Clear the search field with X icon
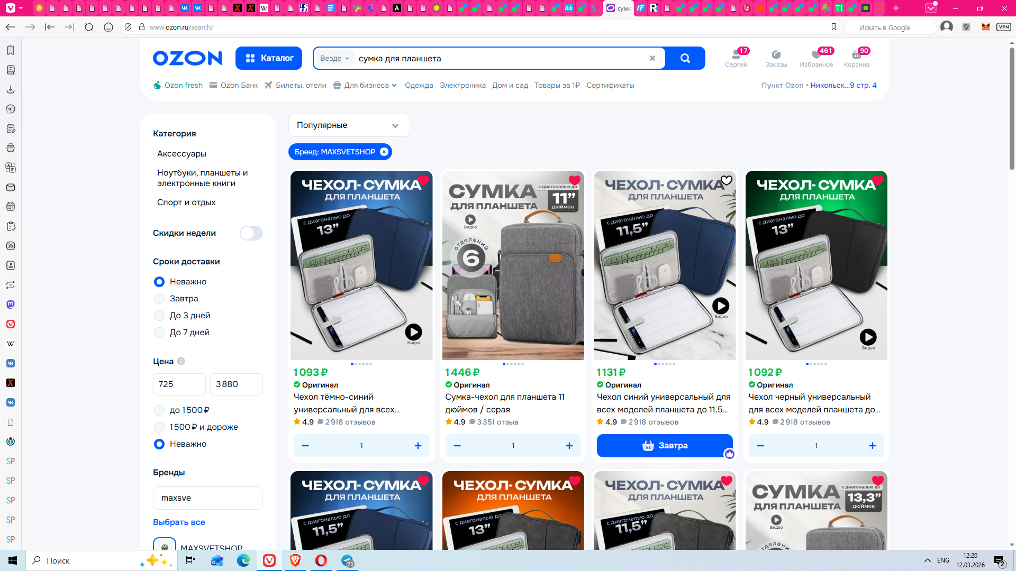This screenshot has height=571, width=1016. pos(652,58)
